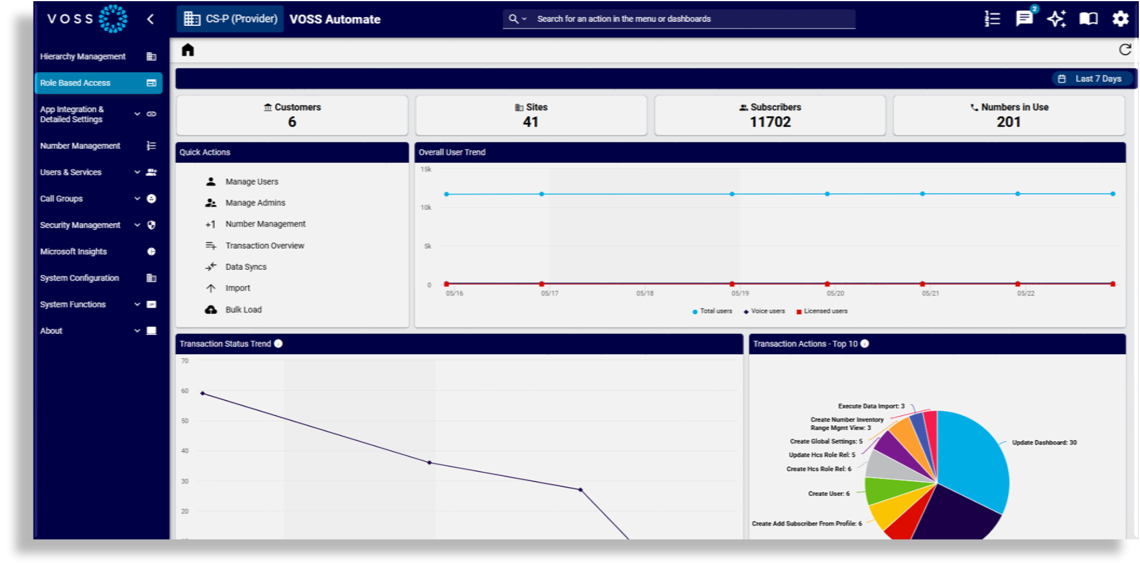Open the VOSS documentation book icon
The height and width of the screenshot is (569, 1140).
pyautogui.click(x=1088, y=18)
